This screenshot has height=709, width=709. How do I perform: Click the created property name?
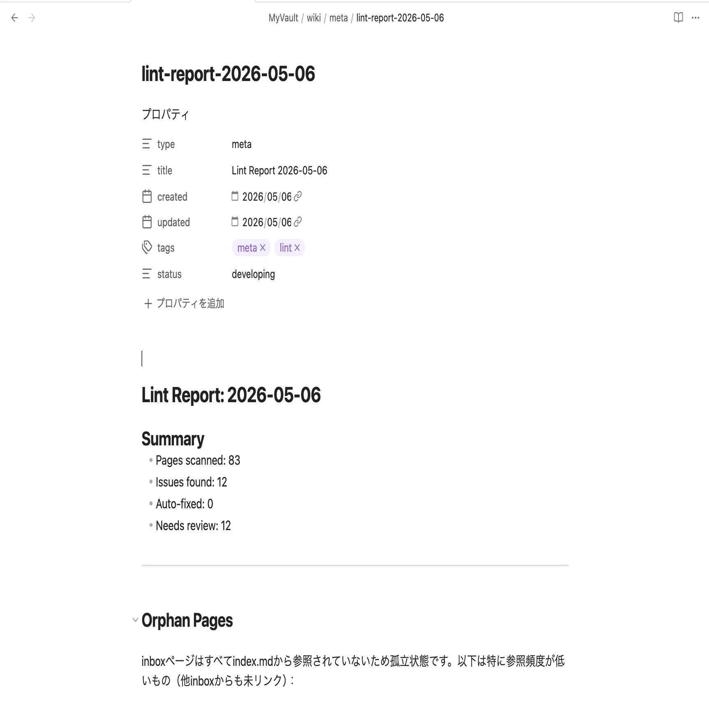172,197
